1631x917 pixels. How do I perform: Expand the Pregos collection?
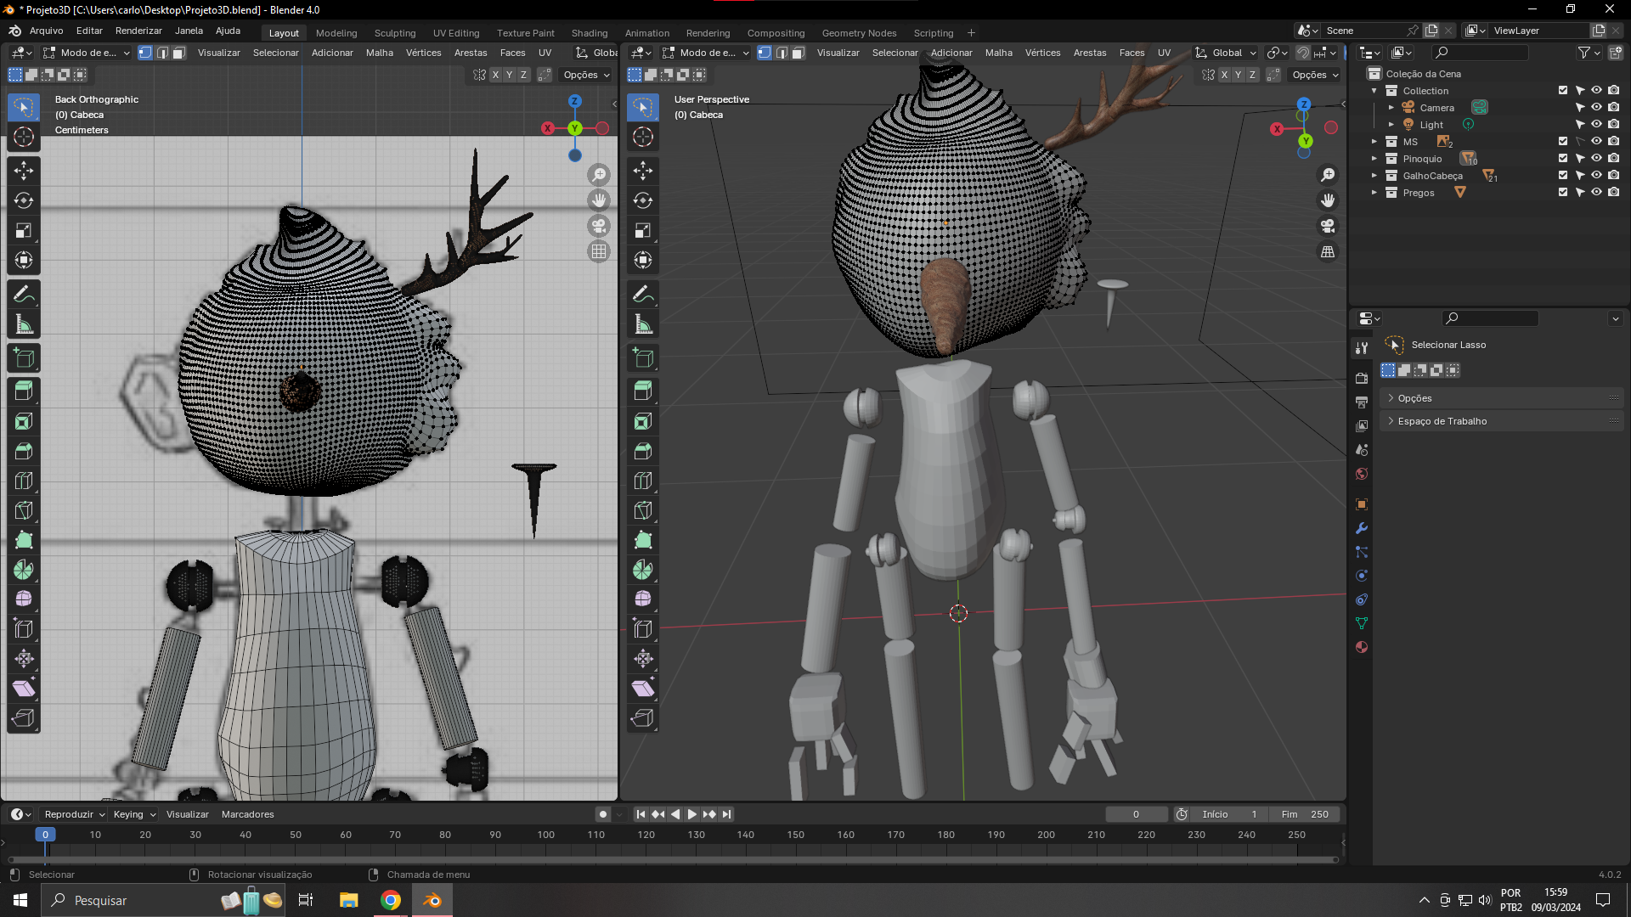(1374, 193)
